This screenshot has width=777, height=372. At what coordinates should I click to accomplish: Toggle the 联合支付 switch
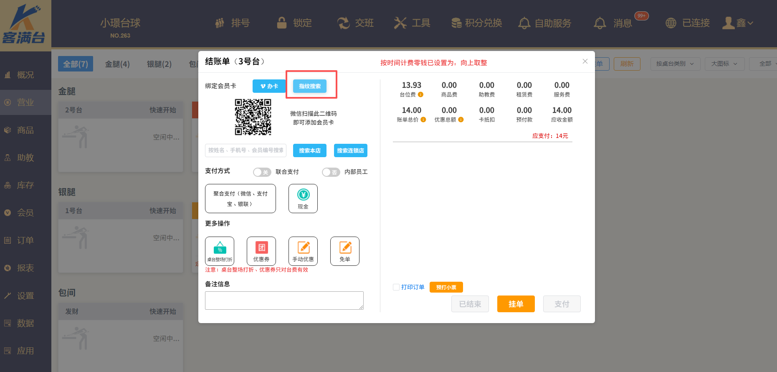262,172
